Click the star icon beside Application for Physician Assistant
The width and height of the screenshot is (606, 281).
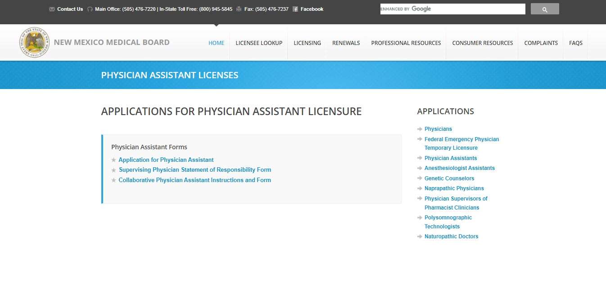tap(113, 160)
